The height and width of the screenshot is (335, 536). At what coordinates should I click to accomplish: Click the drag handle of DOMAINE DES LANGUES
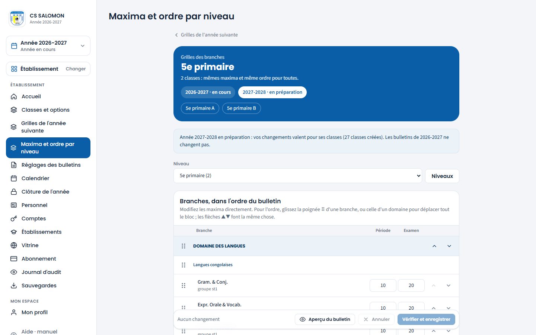tap(184, 246)
